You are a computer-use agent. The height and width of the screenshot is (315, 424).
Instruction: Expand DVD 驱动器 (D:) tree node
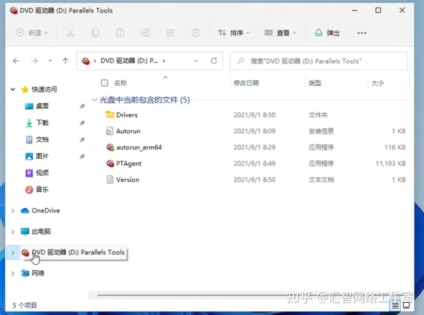[13, 252]
